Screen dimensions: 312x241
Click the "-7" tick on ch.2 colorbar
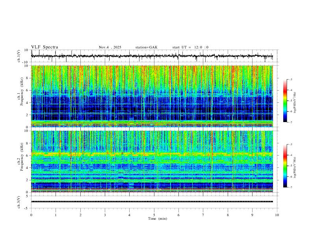[291, 187]
